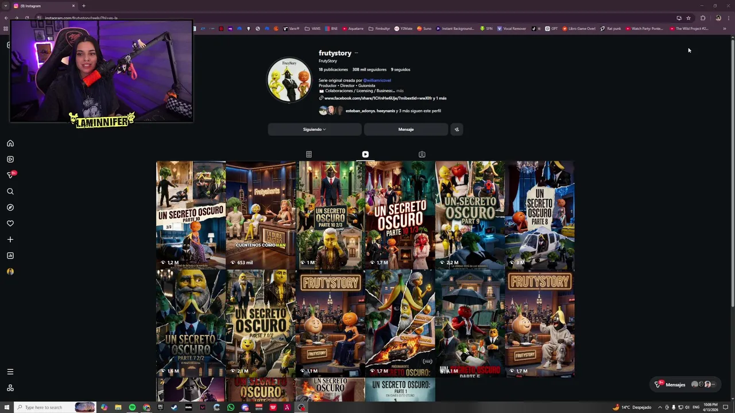Open WhatsApp from the taskbar
The height and width of the screenshot is (413, 735).
(231, 407)
